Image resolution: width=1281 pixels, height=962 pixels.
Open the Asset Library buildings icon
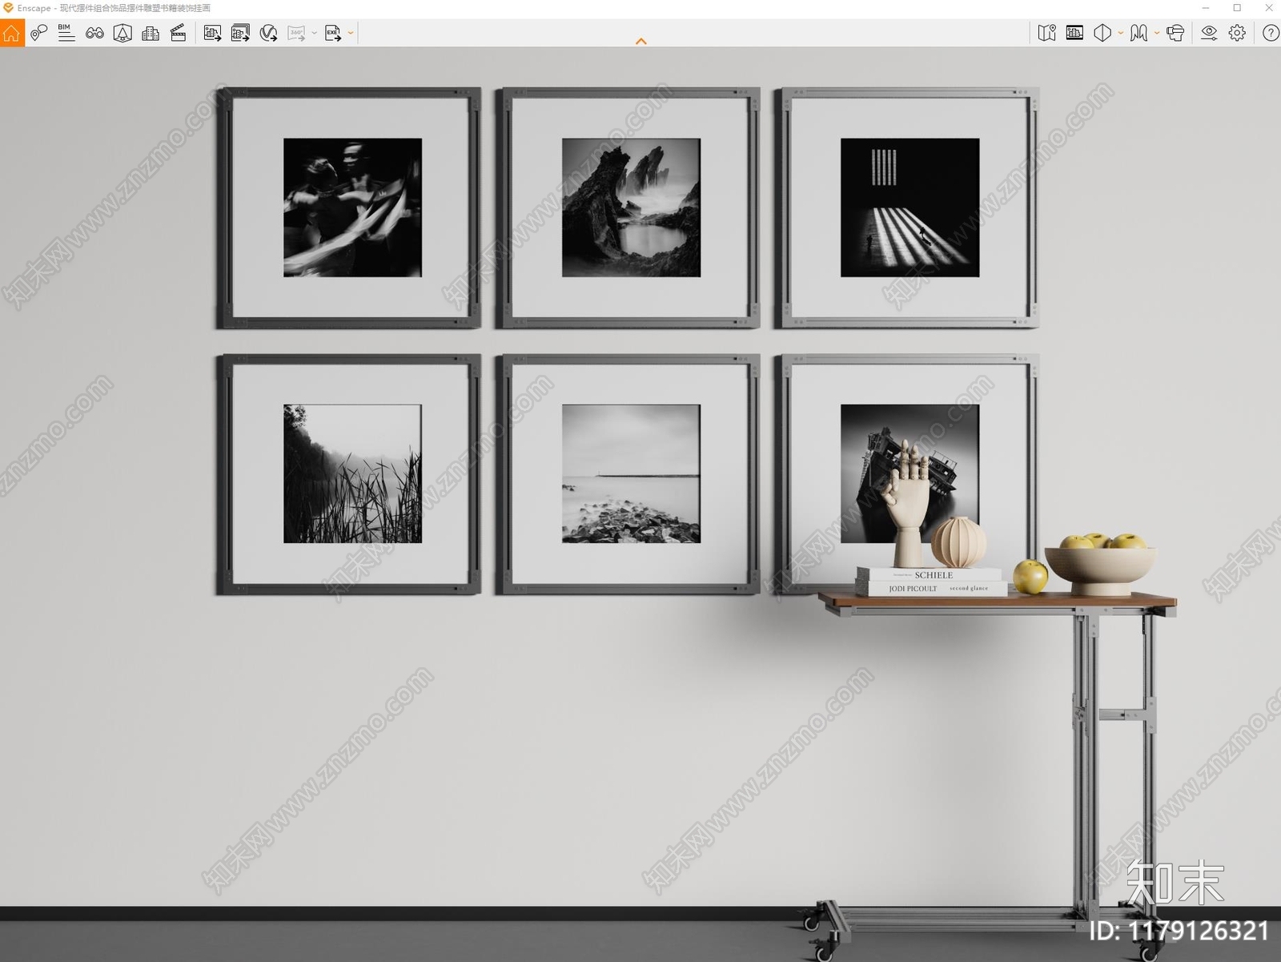[150, 33]
